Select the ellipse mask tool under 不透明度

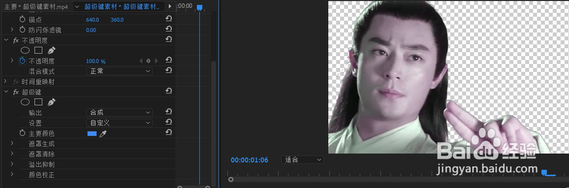click(x=25, y=51)
